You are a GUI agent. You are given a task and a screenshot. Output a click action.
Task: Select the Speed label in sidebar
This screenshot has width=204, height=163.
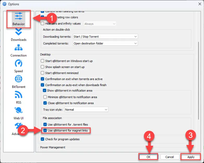pyautogui.click(x=19, y=71)
